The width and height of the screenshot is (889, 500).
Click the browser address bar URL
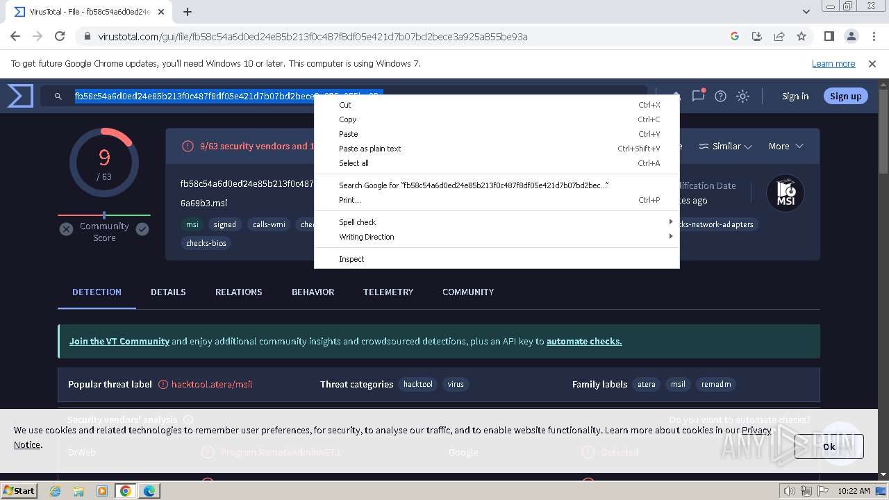[313, 36]
